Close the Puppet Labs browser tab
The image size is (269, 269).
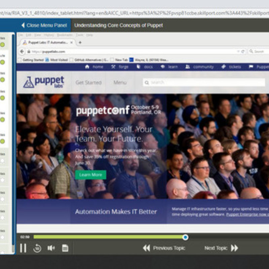tap(72, 42)
